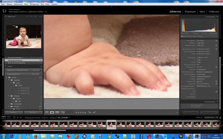Click the filmstrip horizontal scrollbar
Screen dimensions: 223x139
click(x=50, y=130)
